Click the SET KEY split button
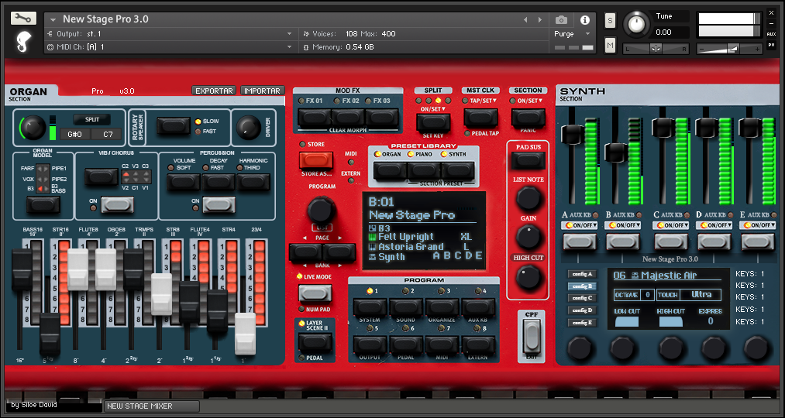The width and height of the screenshot is (785, 418). [433, 122]
